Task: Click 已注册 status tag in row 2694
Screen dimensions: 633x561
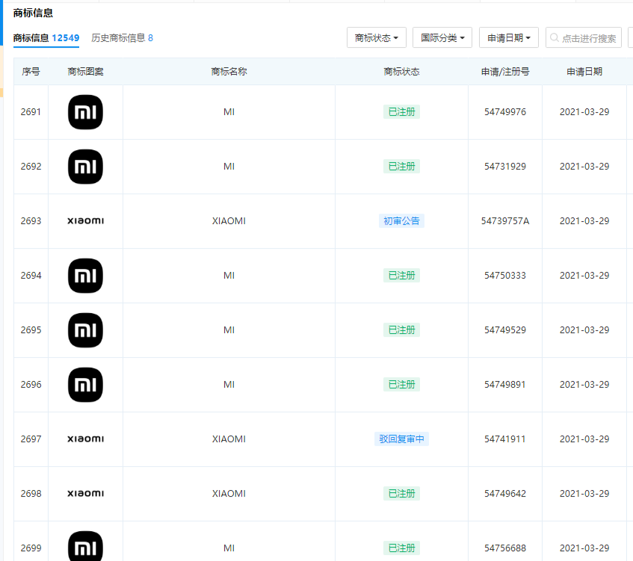Action: [401, 275]
